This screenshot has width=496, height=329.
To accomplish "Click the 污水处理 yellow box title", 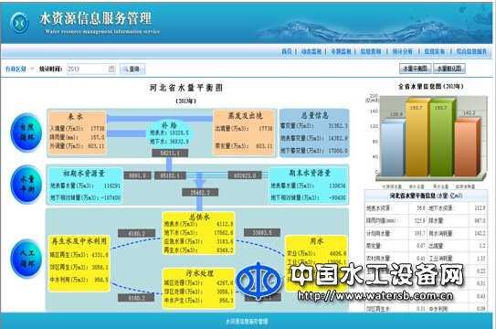I will coord(199,273).
